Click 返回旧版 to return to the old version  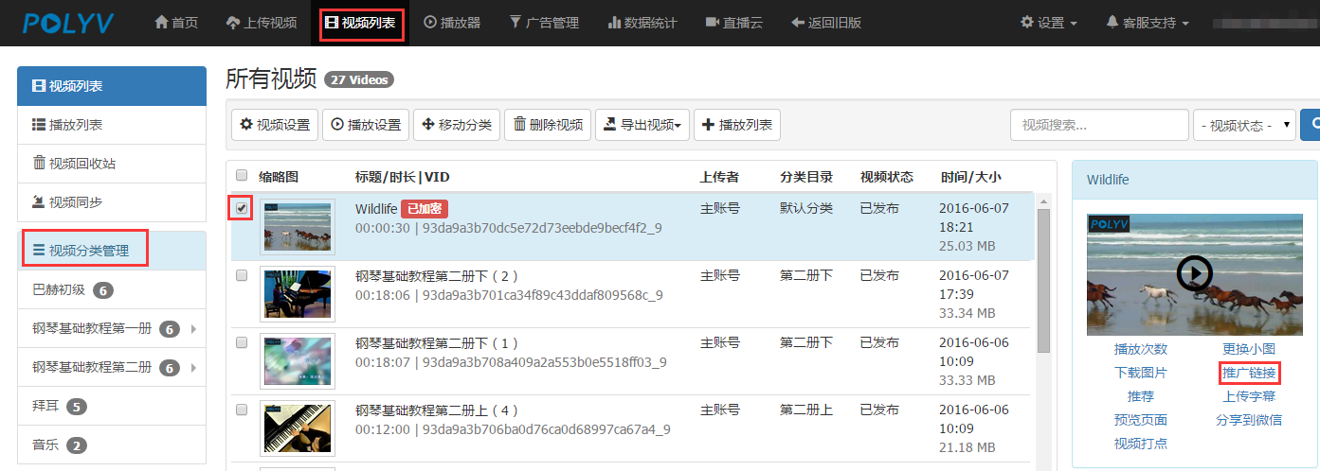tap(826, 23)
